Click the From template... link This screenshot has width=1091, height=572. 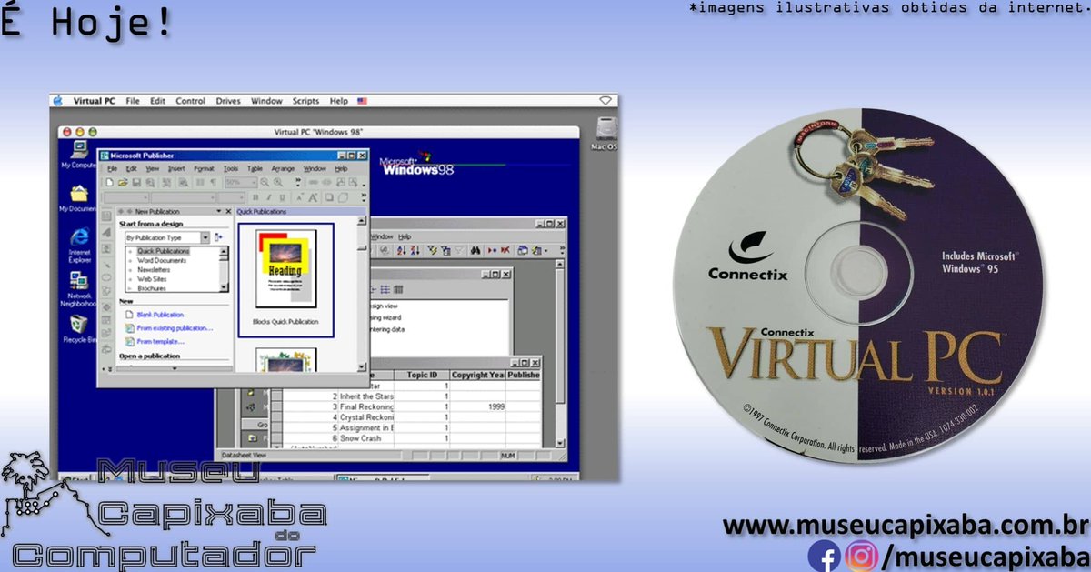pyautogui.click(x=160, y=342)
